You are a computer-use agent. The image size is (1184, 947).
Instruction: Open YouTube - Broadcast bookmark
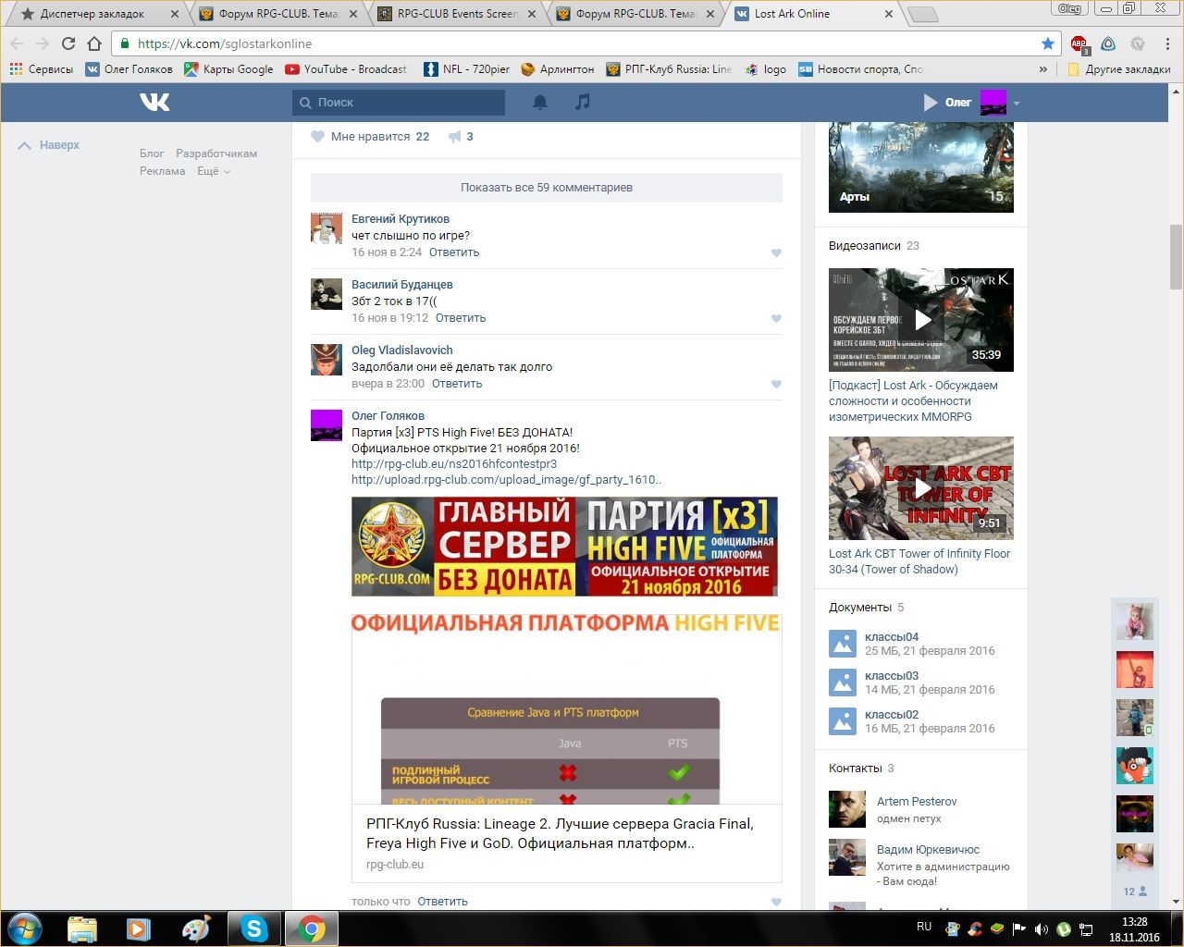click(x=346, y=69)
